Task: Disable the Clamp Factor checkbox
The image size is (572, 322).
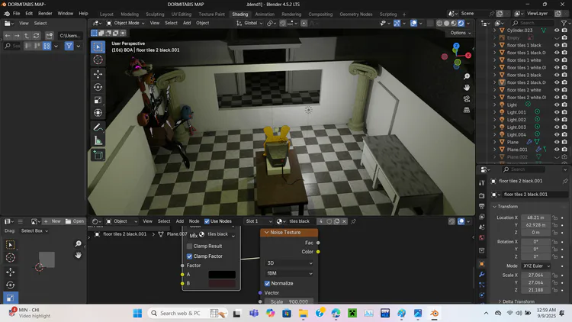Action: (x=189, y=256)
